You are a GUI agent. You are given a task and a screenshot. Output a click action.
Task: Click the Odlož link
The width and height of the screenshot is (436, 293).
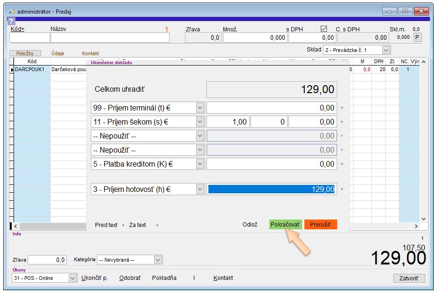(x=250, y=225)
